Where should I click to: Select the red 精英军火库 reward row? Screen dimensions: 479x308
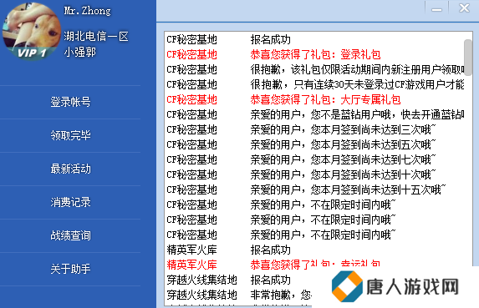[x=315, y=265]
